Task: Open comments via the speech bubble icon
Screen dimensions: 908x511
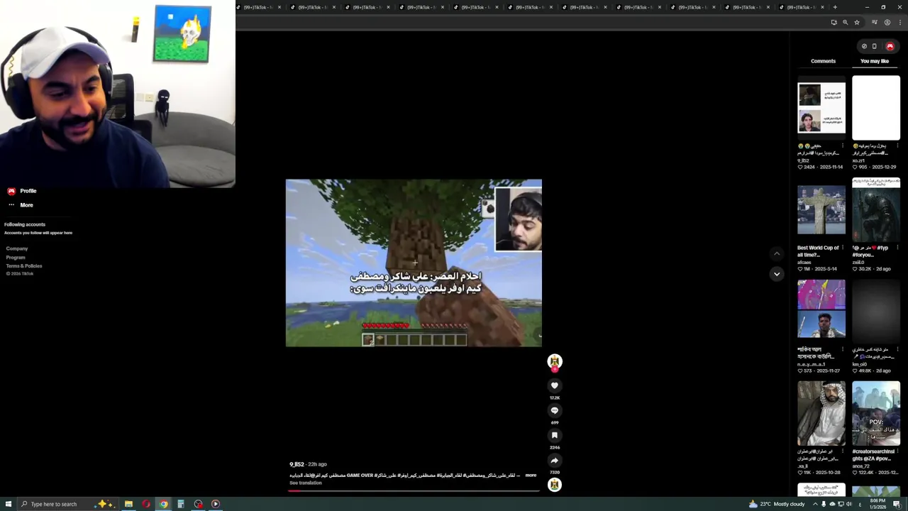Action: pos(555,410)
